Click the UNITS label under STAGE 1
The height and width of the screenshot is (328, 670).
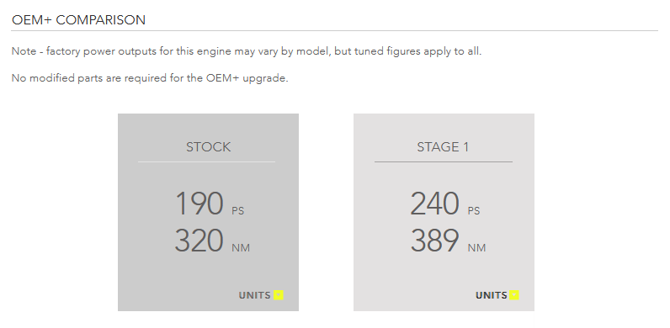[491, 295]
